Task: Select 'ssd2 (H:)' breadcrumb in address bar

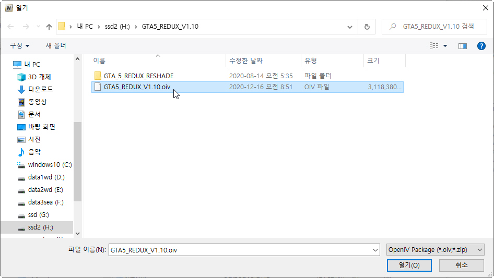Action: point(117,27)
